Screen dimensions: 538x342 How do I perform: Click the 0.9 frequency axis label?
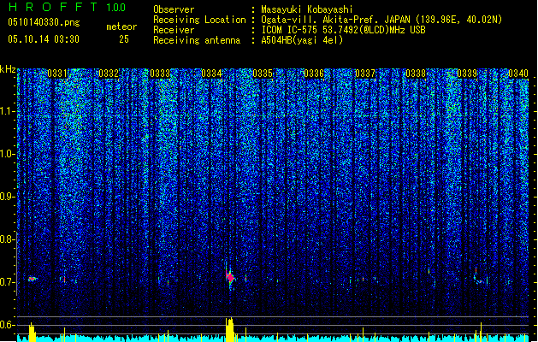point(7,197)
